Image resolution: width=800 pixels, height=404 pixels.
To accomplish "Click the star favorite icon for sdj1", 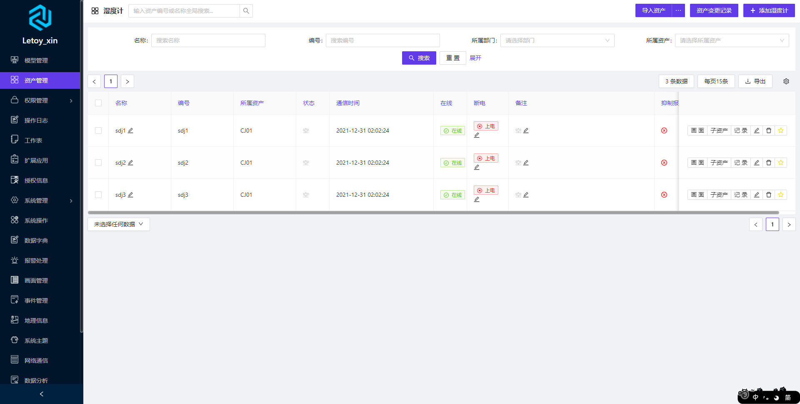I will [x=781, y=130].
